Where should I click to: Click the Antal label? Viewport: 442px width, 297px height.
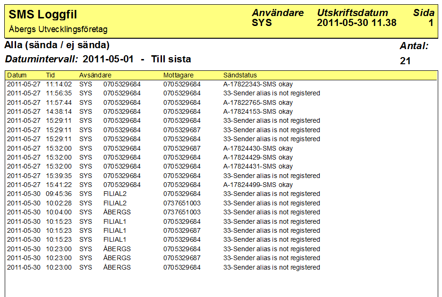pyautogui.click(x=414, y=46)
